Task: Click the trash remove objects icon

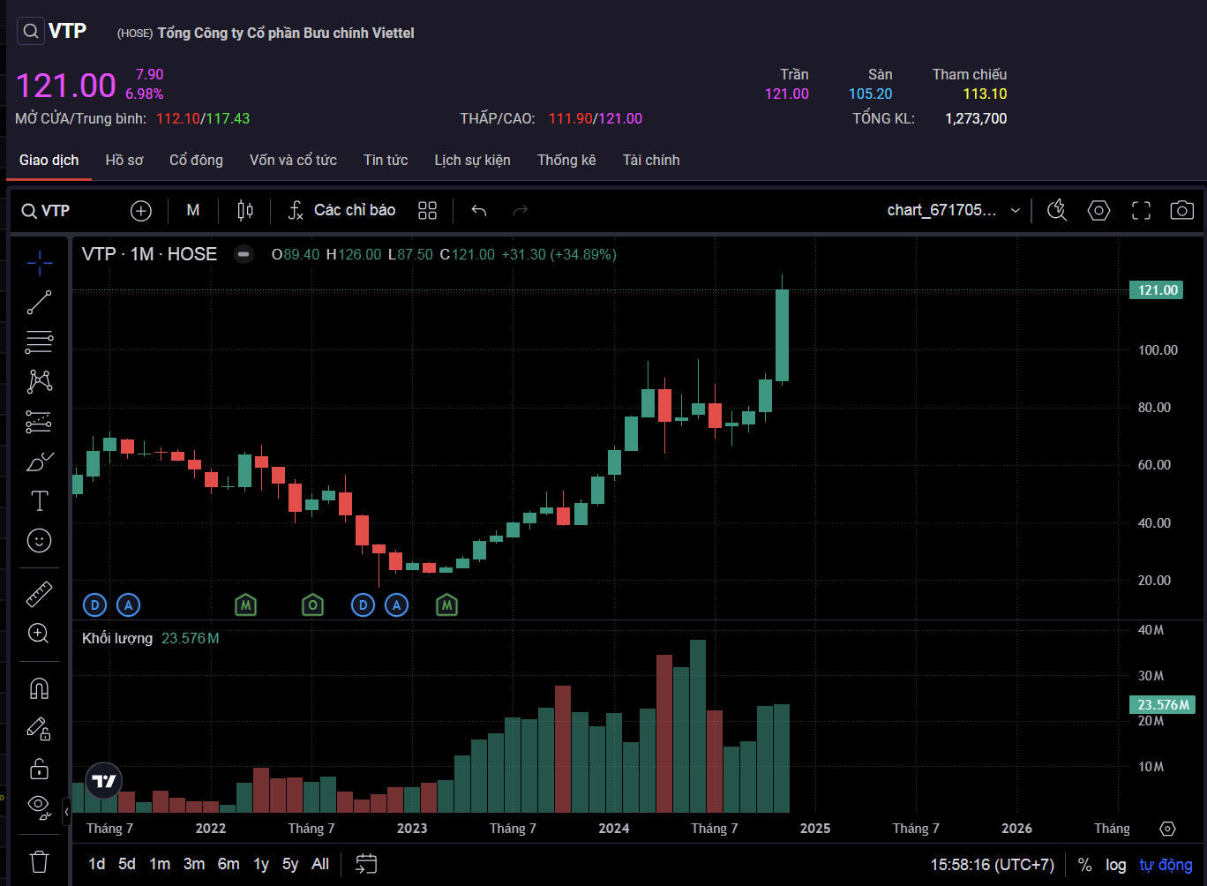Action: tap(39, 860)
